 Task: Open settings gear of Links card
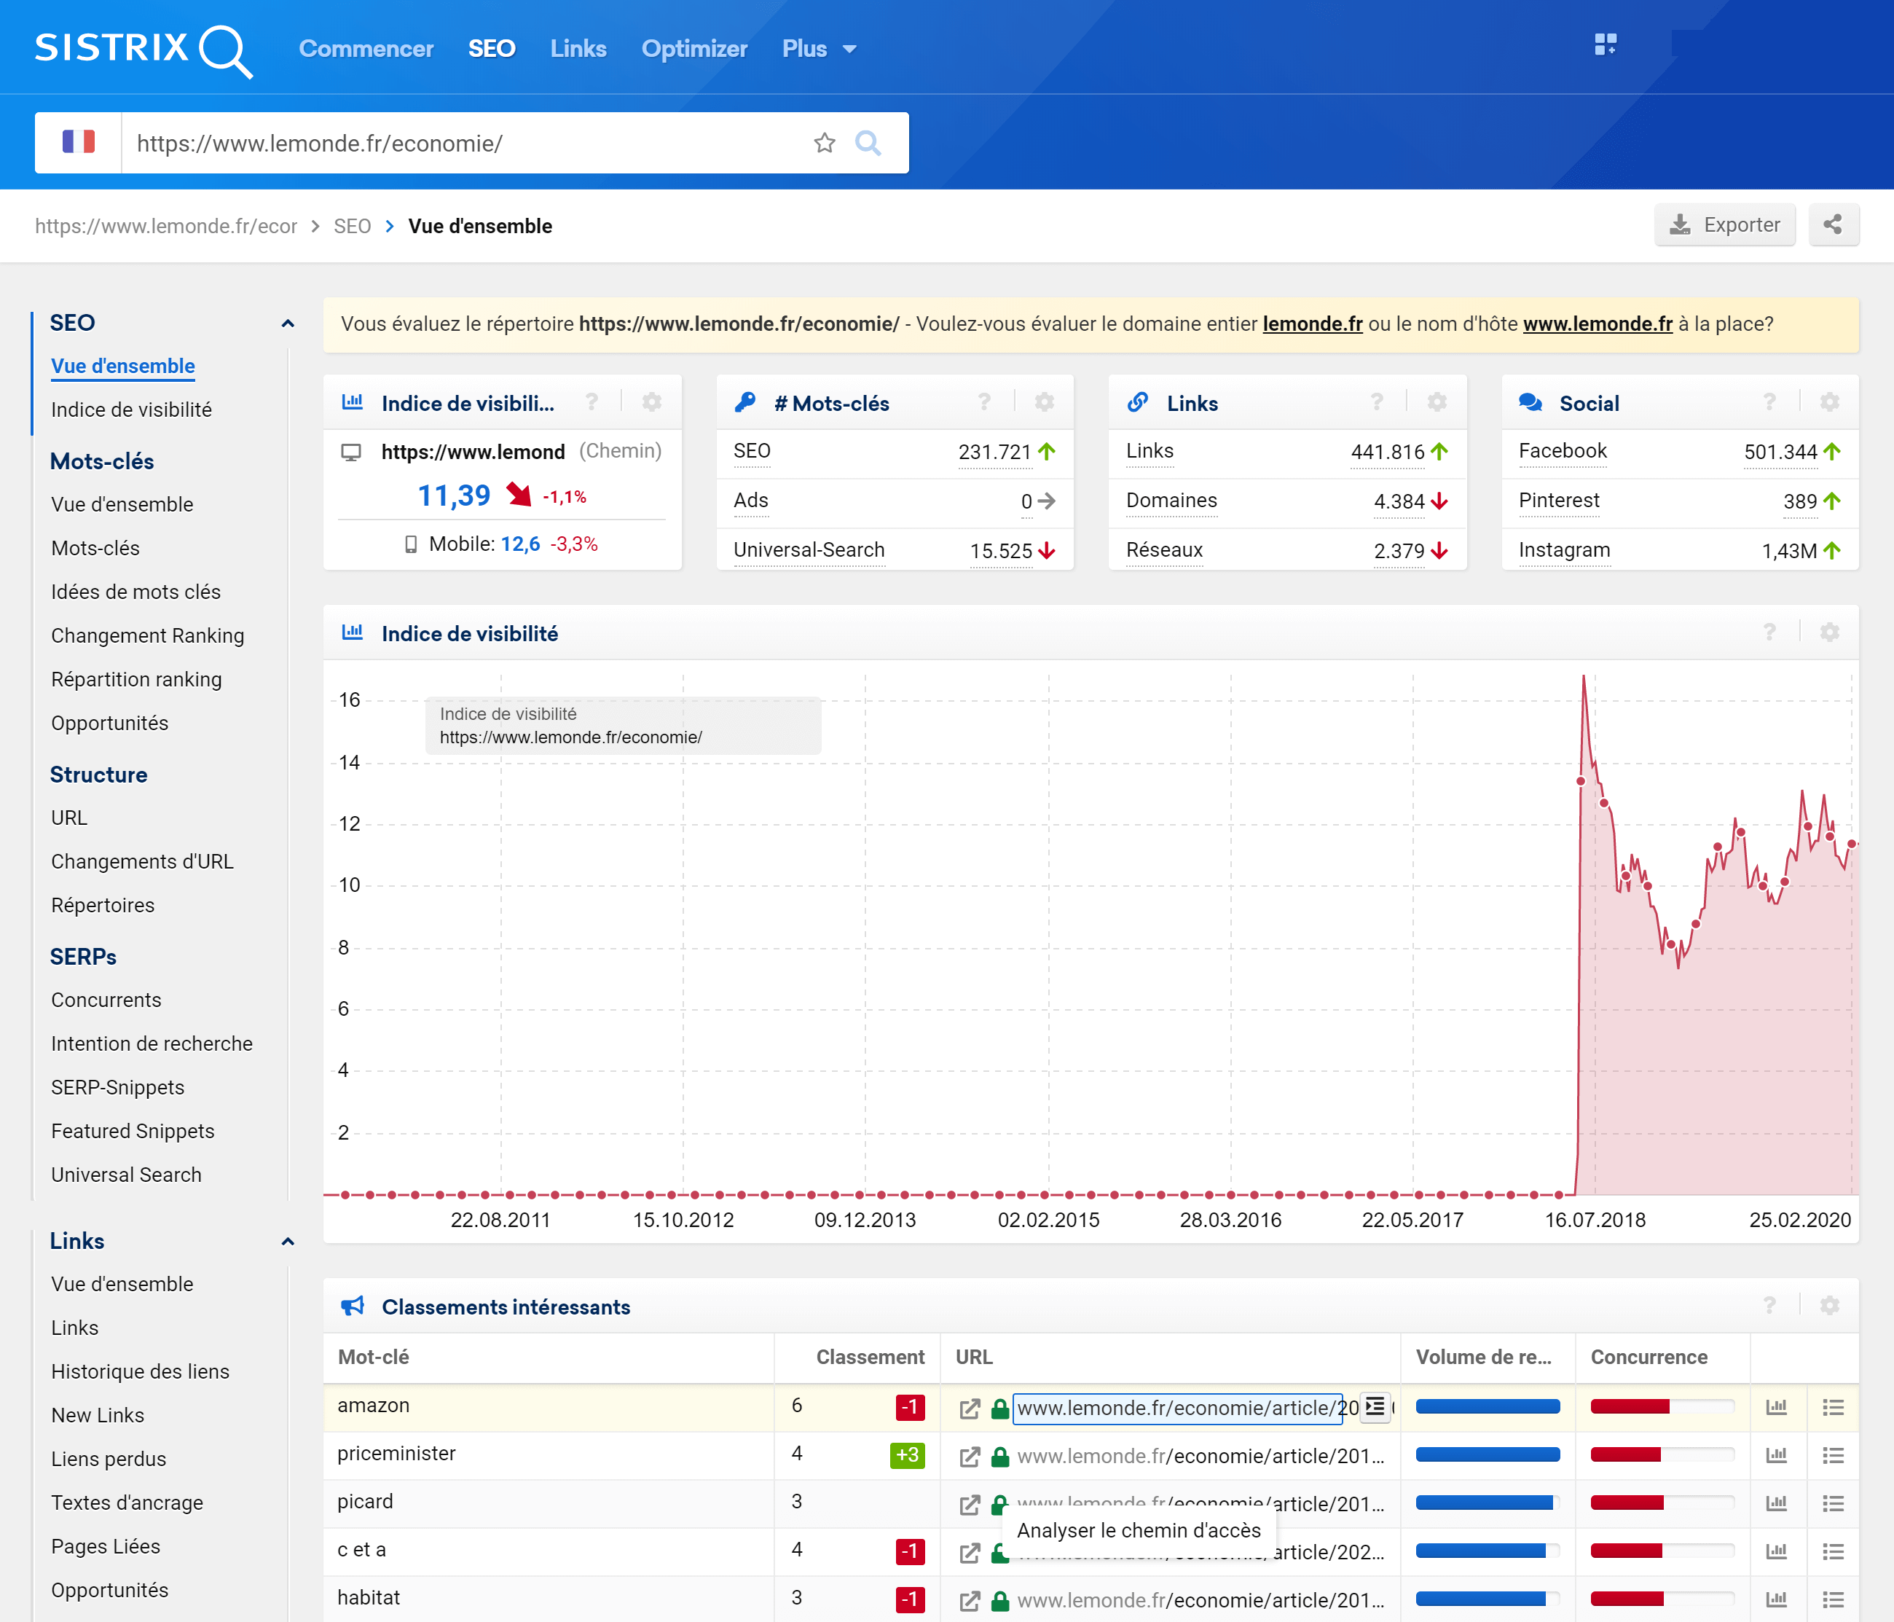coord(1437,402)
